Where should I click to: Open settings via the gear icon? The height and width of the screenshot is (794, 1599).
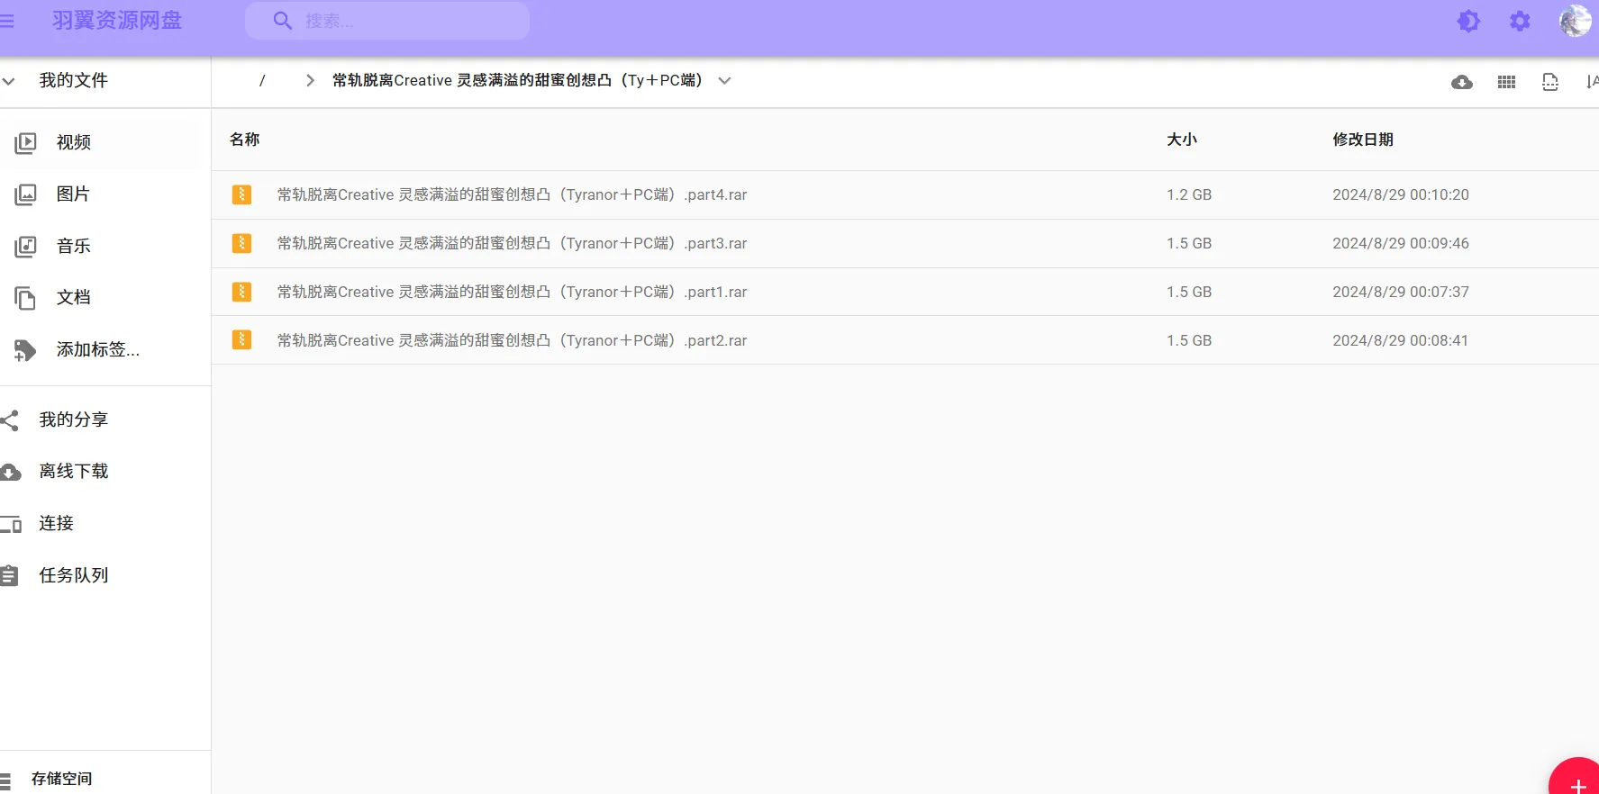(1520, 21)
